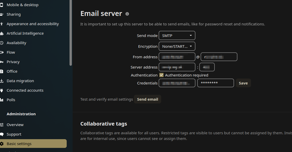
Task: Open the Send mode SMTP dropdown
Action: pyautogui.click(x=177, y=36)
